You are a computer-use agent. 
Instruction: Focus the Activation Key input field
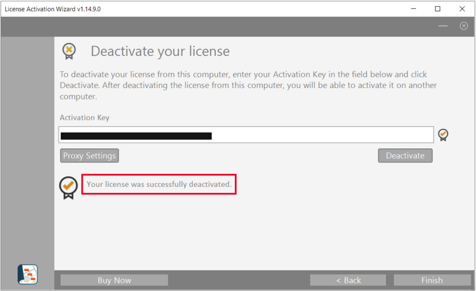point(246,135)
